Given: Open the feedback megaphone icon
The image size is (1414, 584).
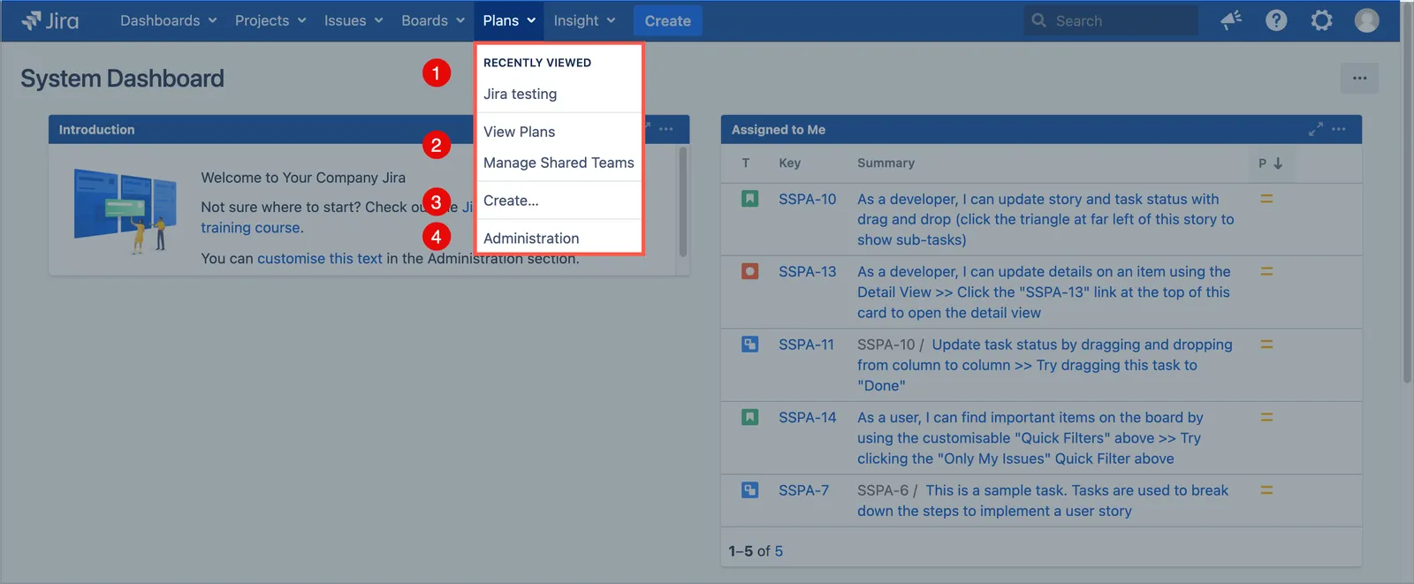Looking at the screenshot, I should (x=1231, y=20).
